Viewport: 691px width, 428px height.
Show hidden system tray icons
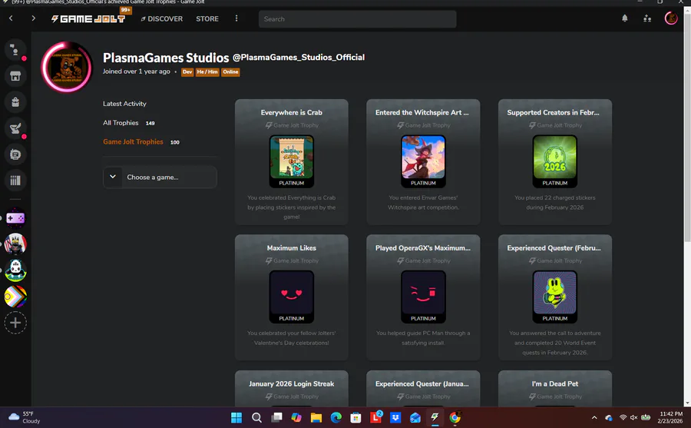(x=594, y=417)
